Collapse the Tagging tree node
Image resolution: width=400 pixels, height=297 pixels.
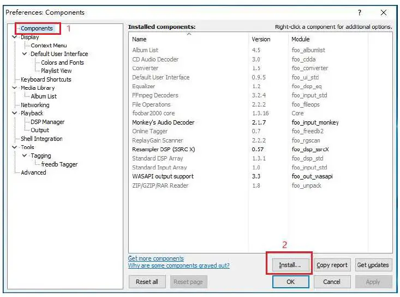[25, 156]
